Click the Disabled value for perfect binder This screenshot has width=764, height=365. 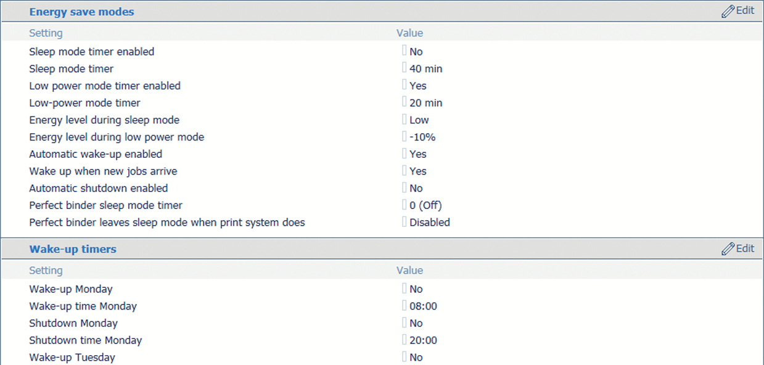point(429,223)
